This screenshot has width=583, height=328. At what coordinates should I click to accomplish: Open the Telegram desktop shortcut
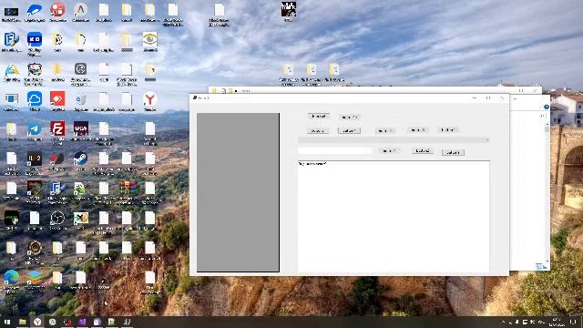point(35,129)
